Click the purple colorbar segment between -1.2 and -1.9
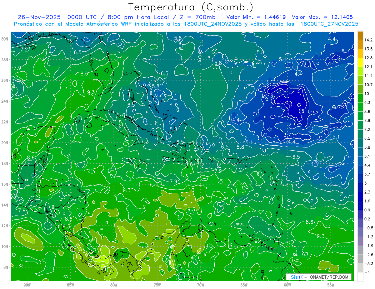Viewport: 375px width, 289px height. [x=360, y=241]
